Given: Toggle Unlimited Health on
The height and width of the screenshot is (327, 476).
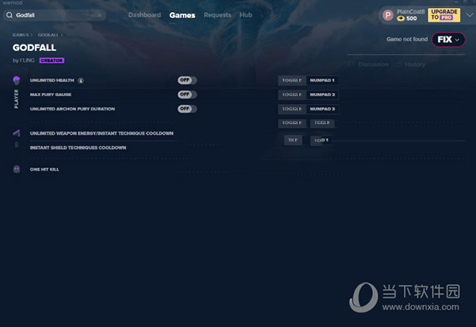Looking at the screenshot, I should click(187, 80).
